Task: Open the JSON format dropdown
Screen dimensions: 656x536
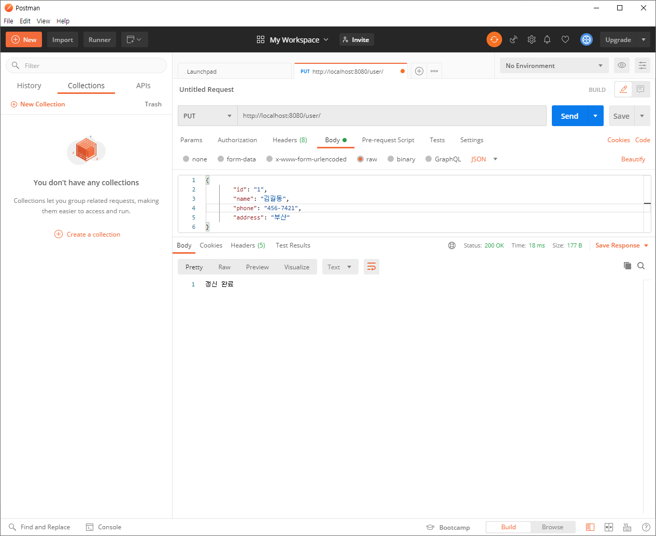Action: point(484,159)
